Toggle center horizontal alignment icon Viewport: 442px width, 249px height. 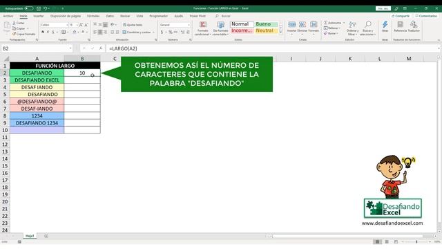tap(100, 33)
